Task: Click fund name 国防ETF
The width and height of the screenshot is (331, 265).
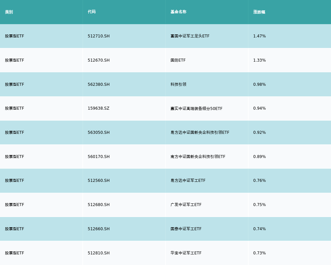Action: 178,60
